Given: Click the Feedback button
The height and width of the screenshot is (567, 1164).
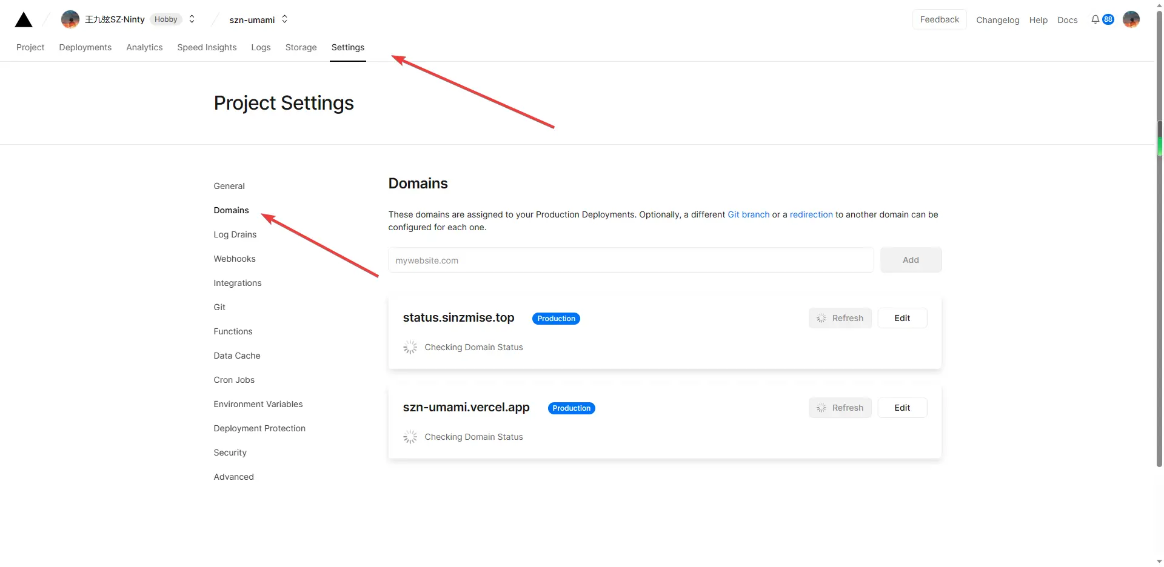Looking at the screenshot, I should pos(940,19).
